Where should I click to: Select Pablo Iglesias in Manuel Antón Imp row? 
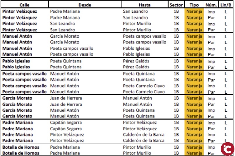[x=136, y=48]
